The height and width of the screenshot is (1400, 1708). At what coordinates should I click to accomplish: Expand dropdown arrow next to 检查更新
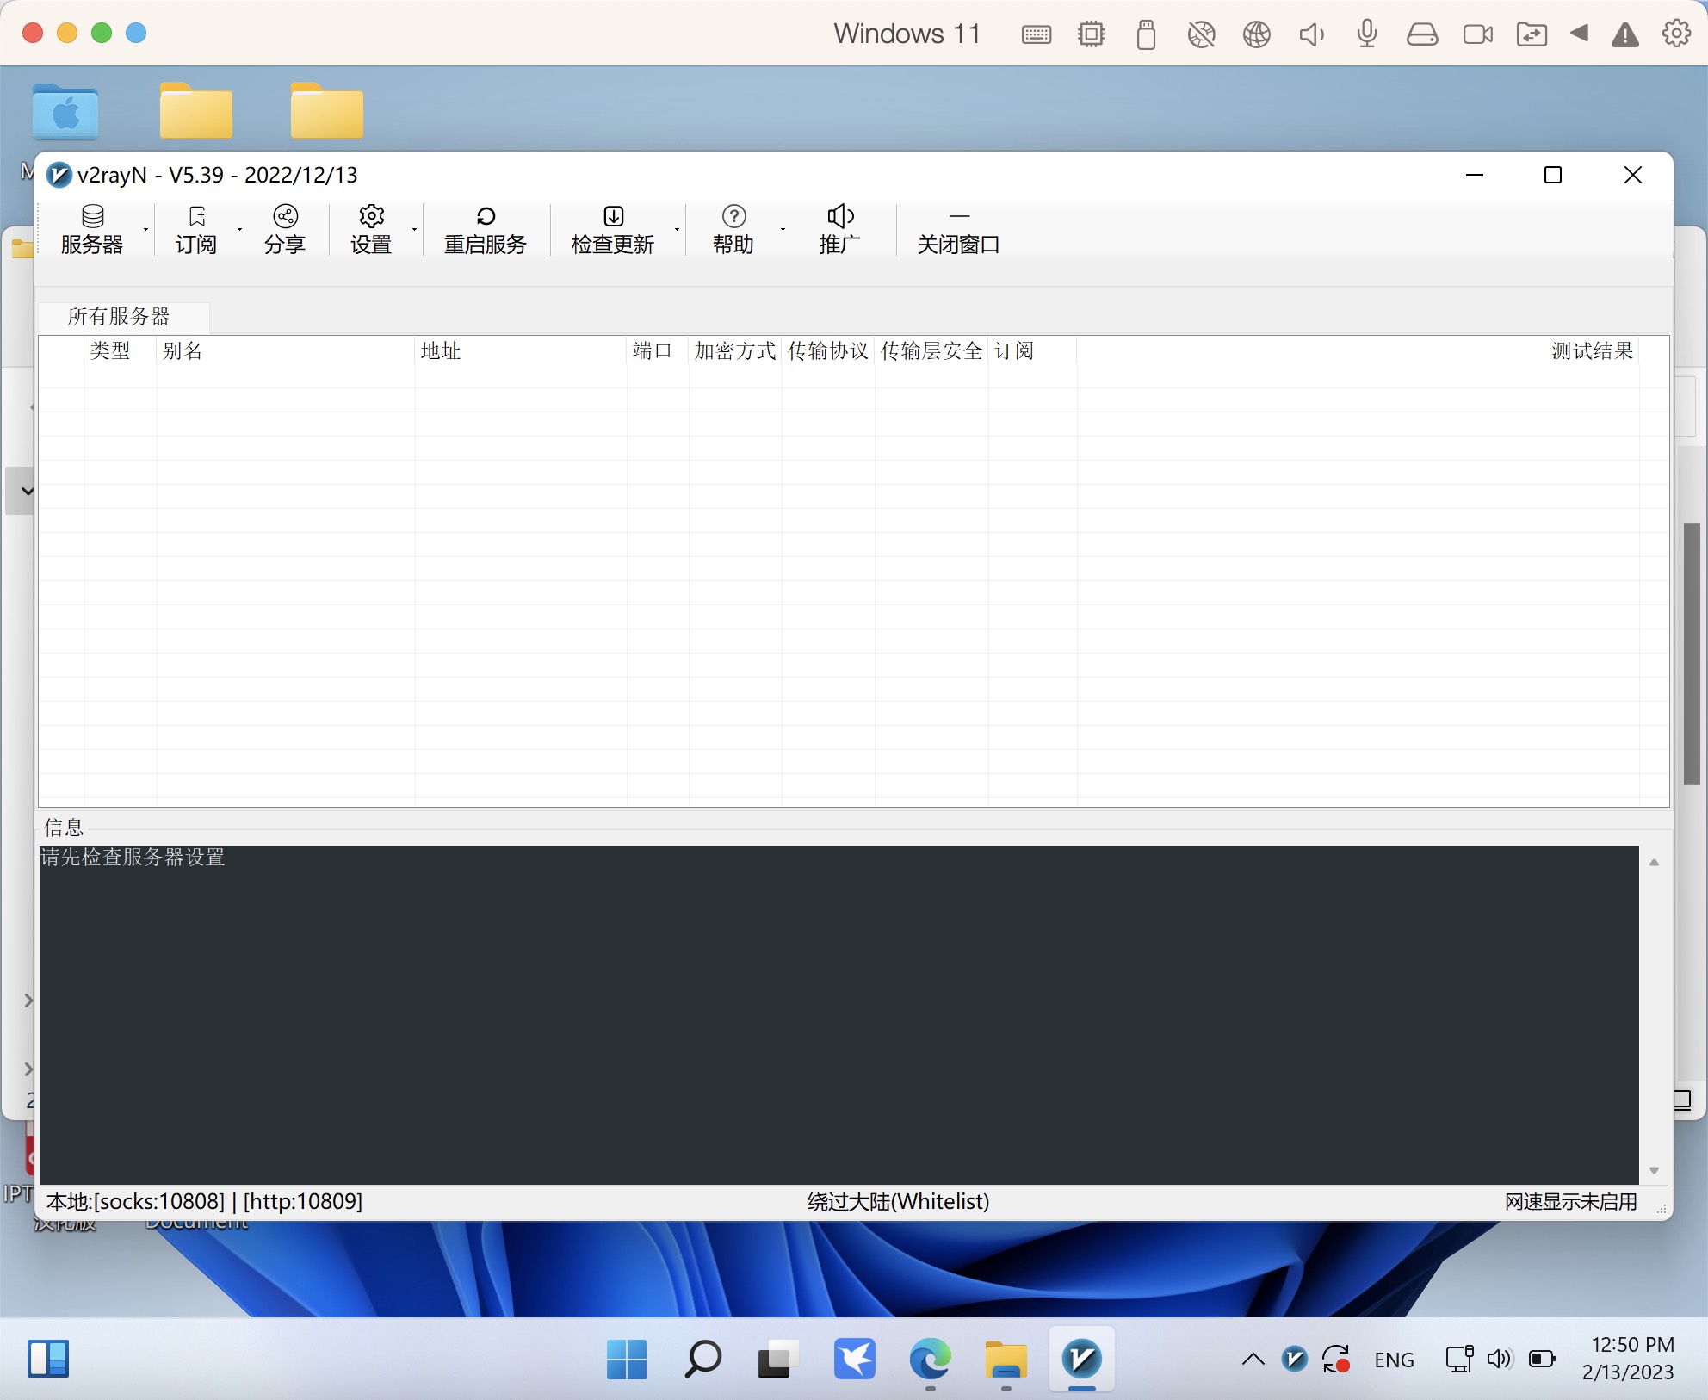(x=677, y=230)
